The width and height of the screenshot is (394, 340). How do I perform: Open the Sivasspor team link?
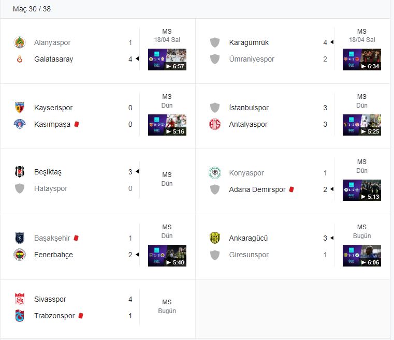point(50,299)
